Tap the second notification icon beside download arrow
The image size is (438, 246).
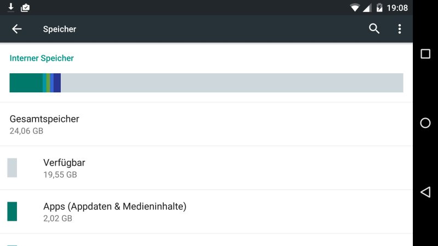(25, 8)
